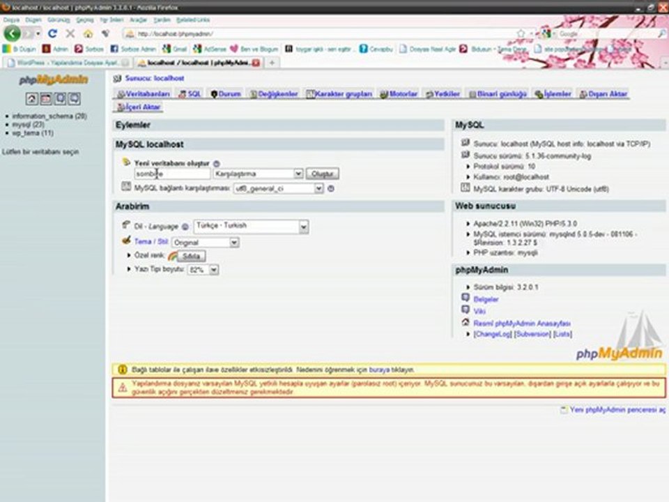Open the Dosya menu
Viewport: 669px width, 502px height.
[11, 20]
